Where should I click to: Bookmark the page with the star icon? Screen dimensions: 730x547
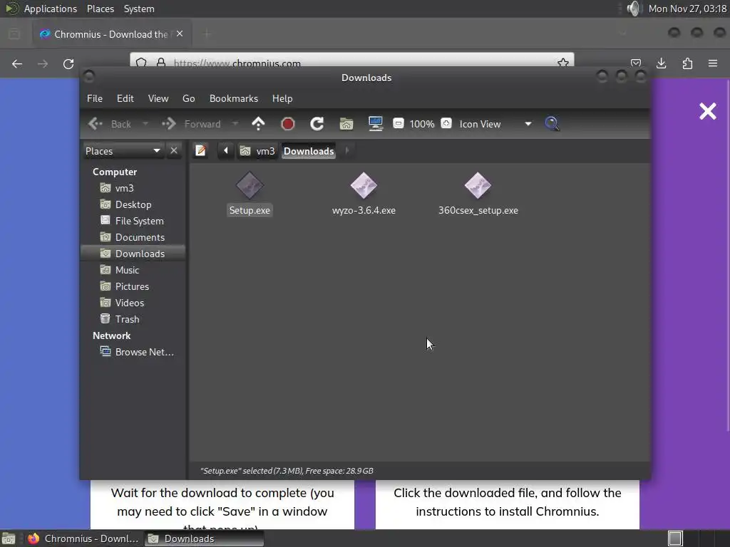click(x=563, y=63)
